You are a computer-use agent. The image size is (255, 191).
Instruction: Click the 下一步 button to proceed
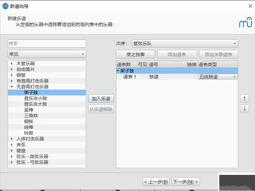click(x=186, y=181)
